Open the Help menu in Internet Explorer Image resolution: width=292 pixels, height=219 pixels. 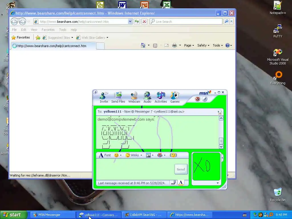coord(74,30)
